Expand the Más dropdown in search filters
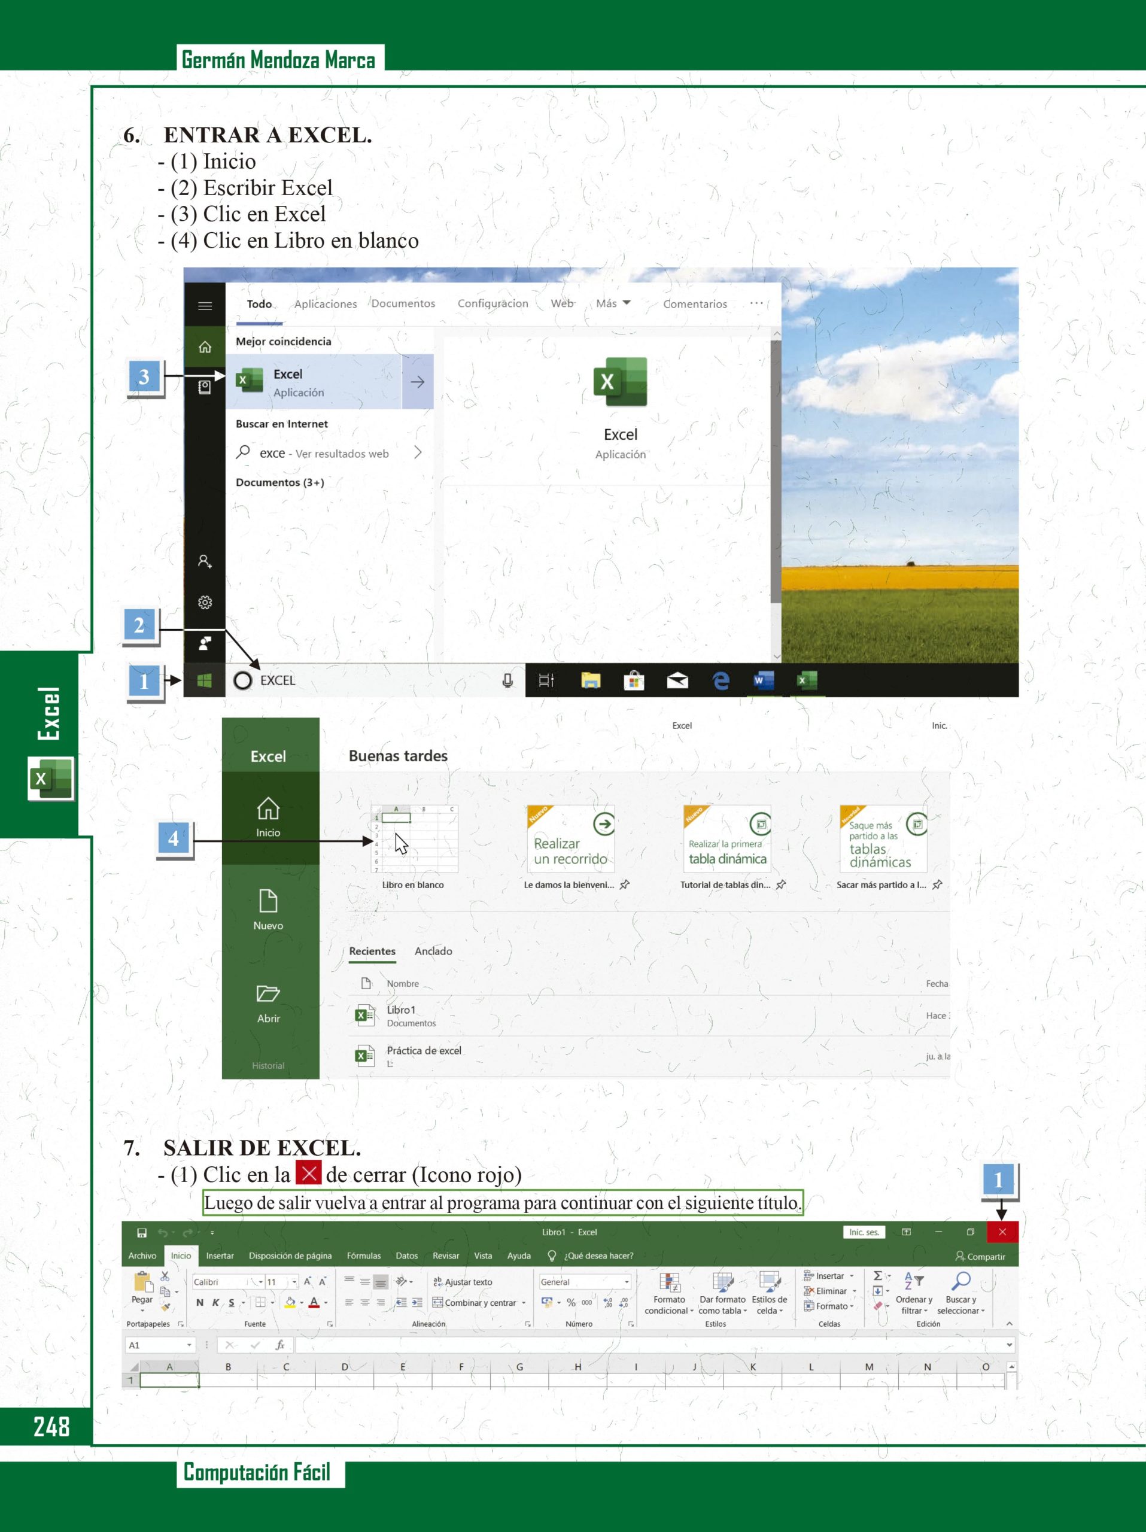Screen dimensions: 1146x1532 tap(613, 303)
